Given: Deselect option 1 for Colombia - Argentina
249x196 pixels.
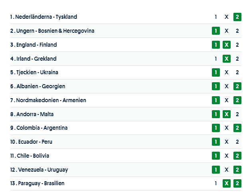Looking at the screenshot, I should coord(216,128).
